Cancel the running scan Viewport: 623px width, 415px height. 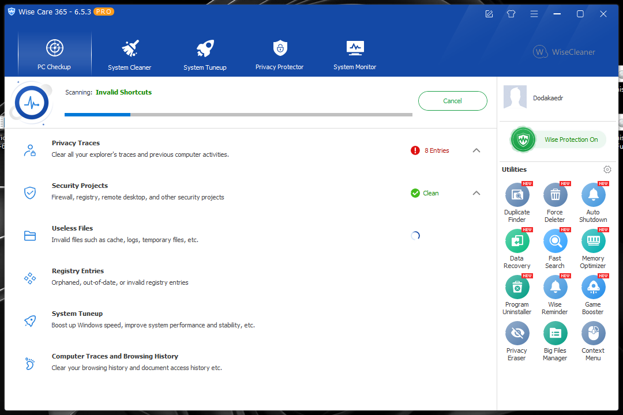tap(453, 101)
